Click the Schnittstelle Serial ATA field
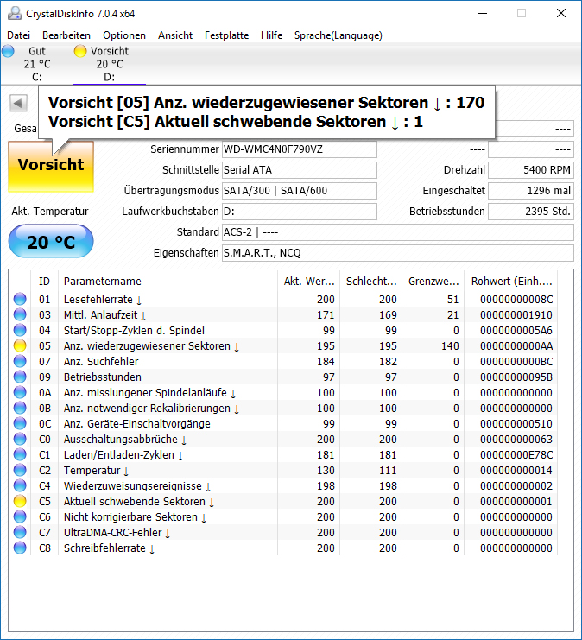 [299, 170]
